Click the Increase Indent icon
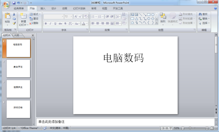 (112, 16)
